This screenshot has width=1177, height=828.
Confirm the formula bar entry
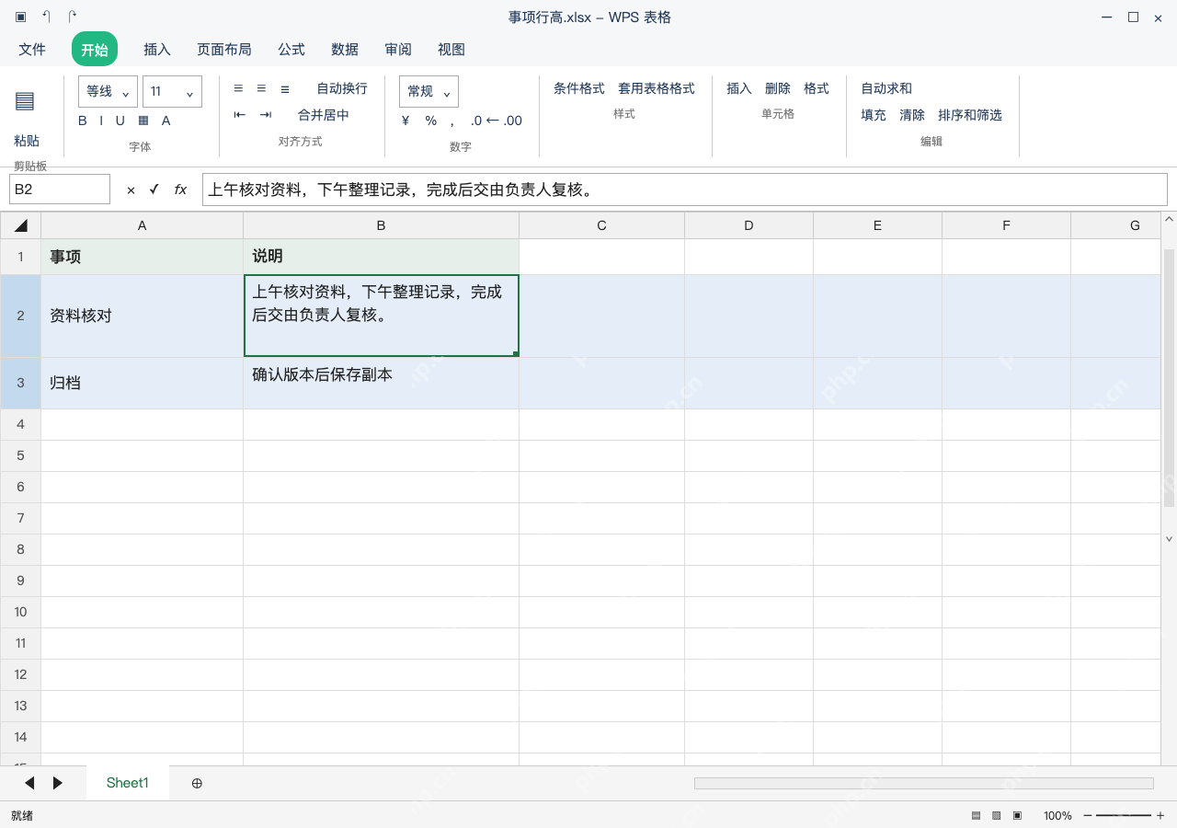pos(154,190)
